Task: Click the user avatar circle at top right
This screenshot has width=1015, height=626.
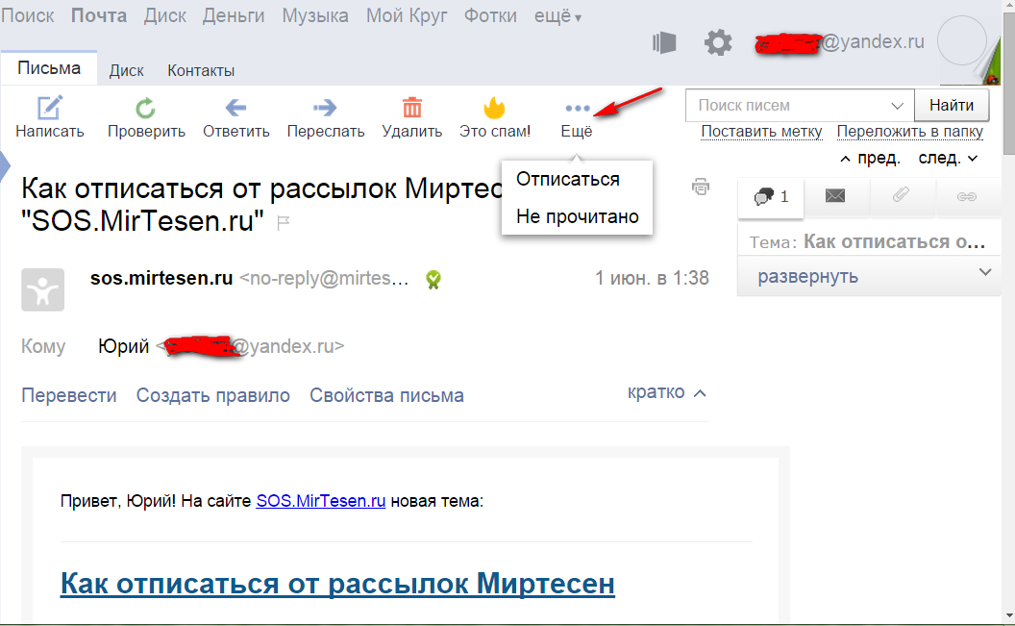Action: (x=962, y=40)
